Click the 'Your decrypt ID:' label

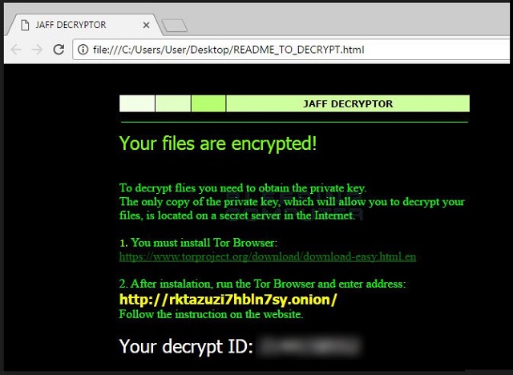coord(186,346)
